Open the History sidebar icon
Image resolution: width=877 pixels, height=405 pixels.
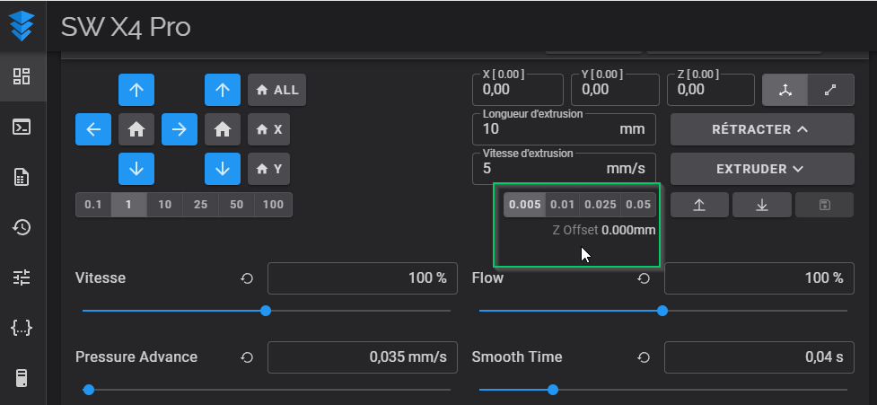(22, 227)
